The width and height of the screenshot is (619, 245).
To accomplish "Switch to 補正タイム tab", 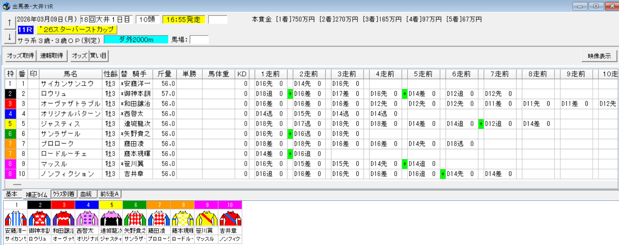I will [36, 194].
